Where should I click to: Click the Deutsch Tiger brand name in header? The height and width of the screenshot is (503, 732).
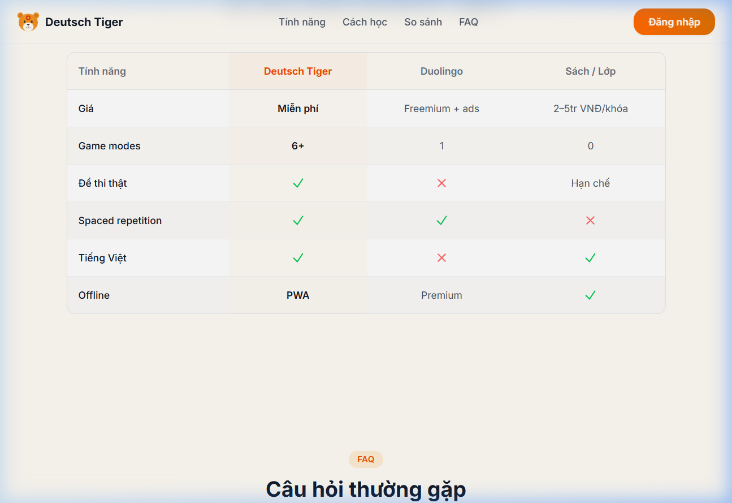[84, 22]
